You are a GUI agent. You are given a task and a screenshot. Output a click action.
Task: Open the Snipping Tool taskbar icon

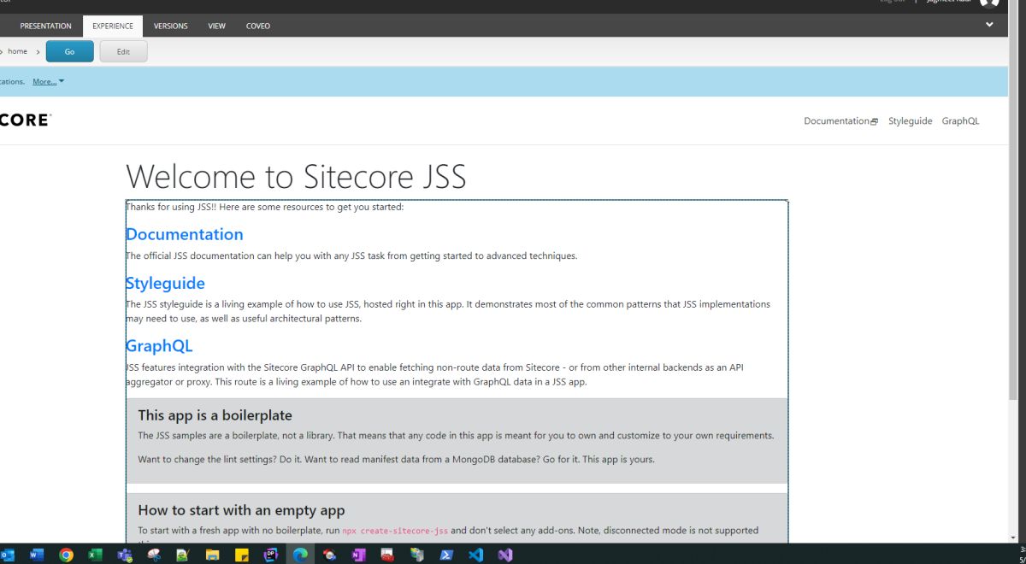pos(154,555)
